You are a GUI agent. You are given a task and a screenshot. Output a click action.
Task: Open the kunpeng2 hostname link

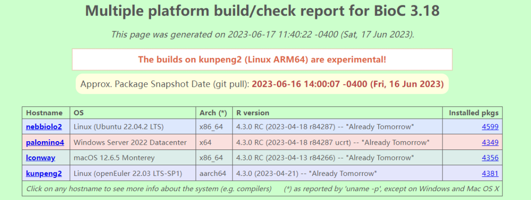pos(44,174)
